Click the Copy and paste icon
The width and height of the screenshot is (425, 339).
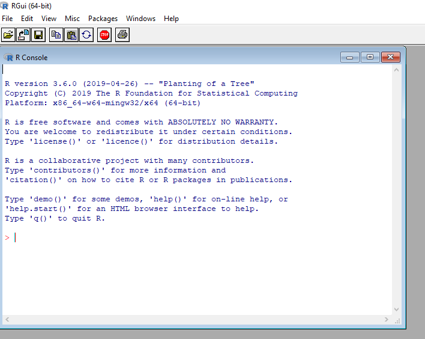86,35
